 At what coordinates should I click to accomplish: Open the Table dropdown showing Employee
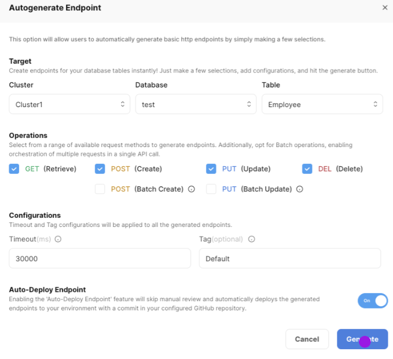(x=322, y=104)
